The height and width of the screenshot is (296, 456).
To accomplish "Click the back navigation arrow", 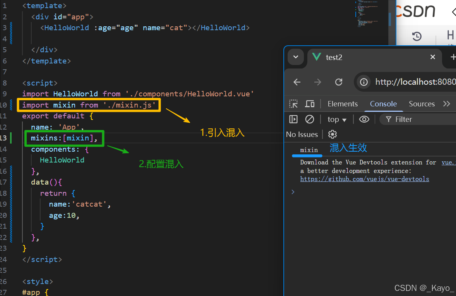I will (297, 82).
